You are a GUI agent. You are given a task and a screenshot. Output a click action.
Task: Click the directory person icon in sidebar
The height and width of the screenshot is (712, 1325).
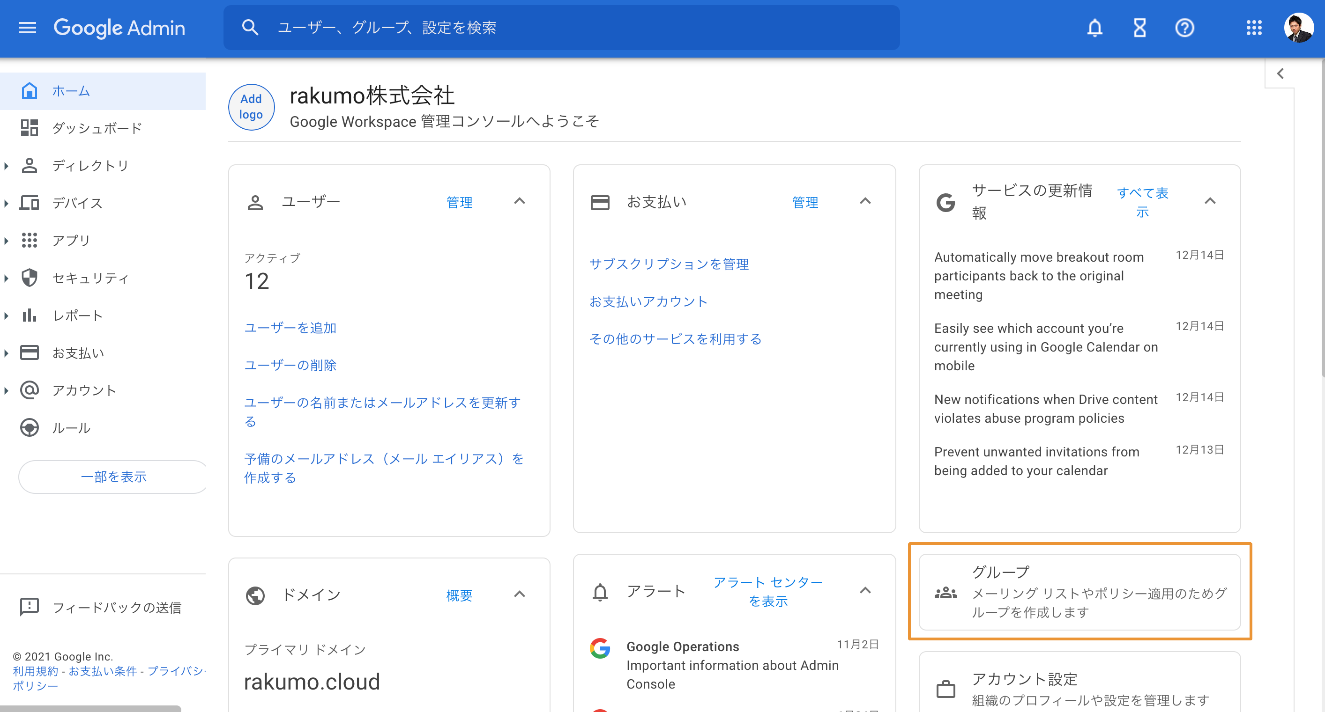[x=30, y=166]
